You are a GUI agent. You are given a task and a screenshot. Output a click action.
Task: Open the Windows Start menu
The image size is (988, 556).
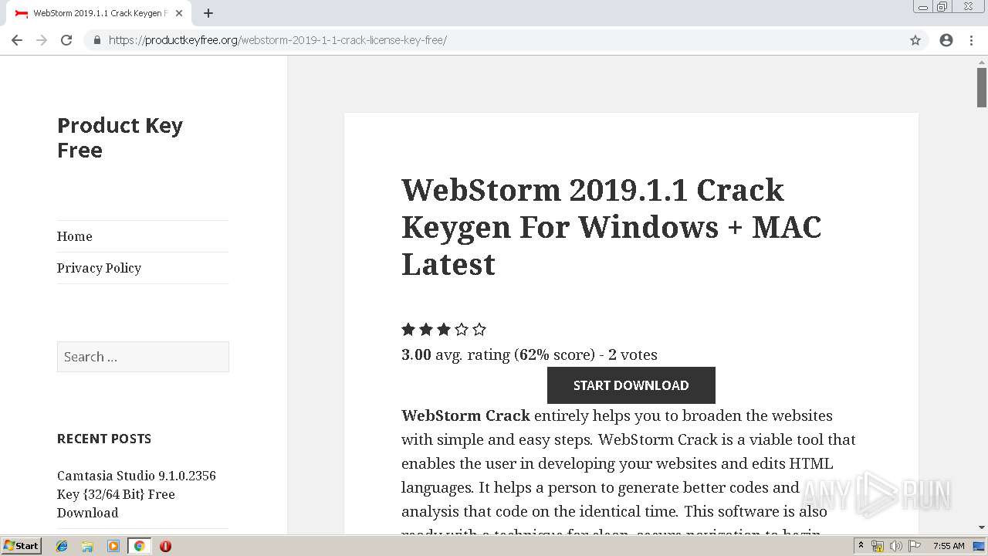[21, 546]
